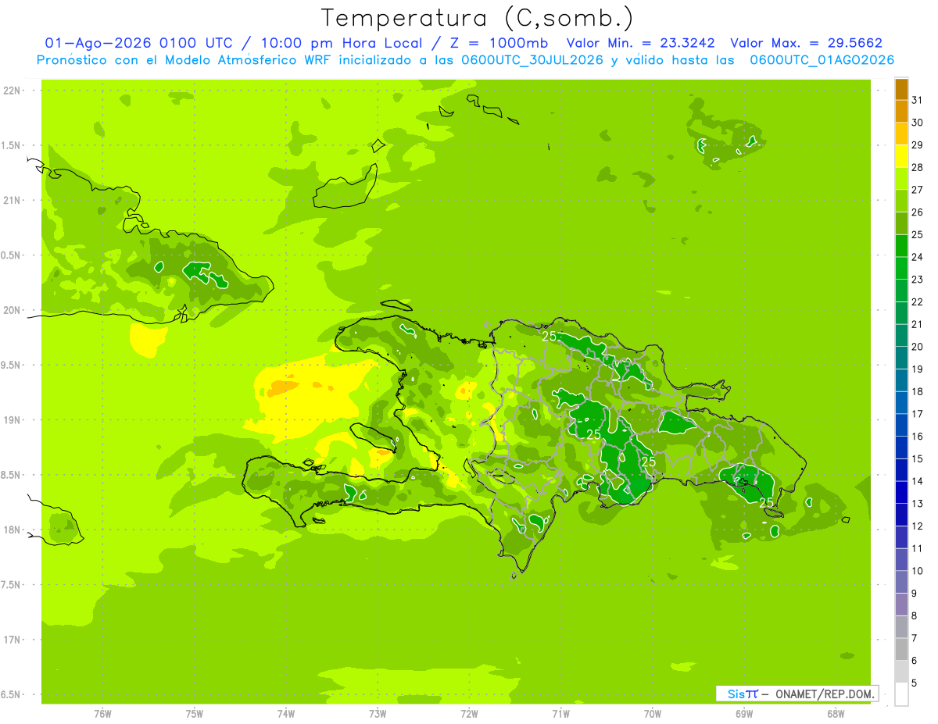
Task: Click the colorbar label "29"
Action: click(x=918, y=145)
